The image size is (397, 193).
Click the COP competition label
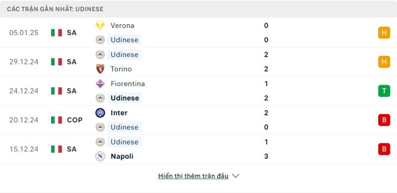(75, 120)
